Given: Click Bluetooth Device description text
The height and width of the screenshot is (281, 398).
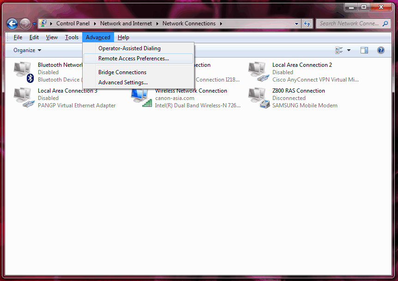Looking at the screenshot, I should (60, 80).
